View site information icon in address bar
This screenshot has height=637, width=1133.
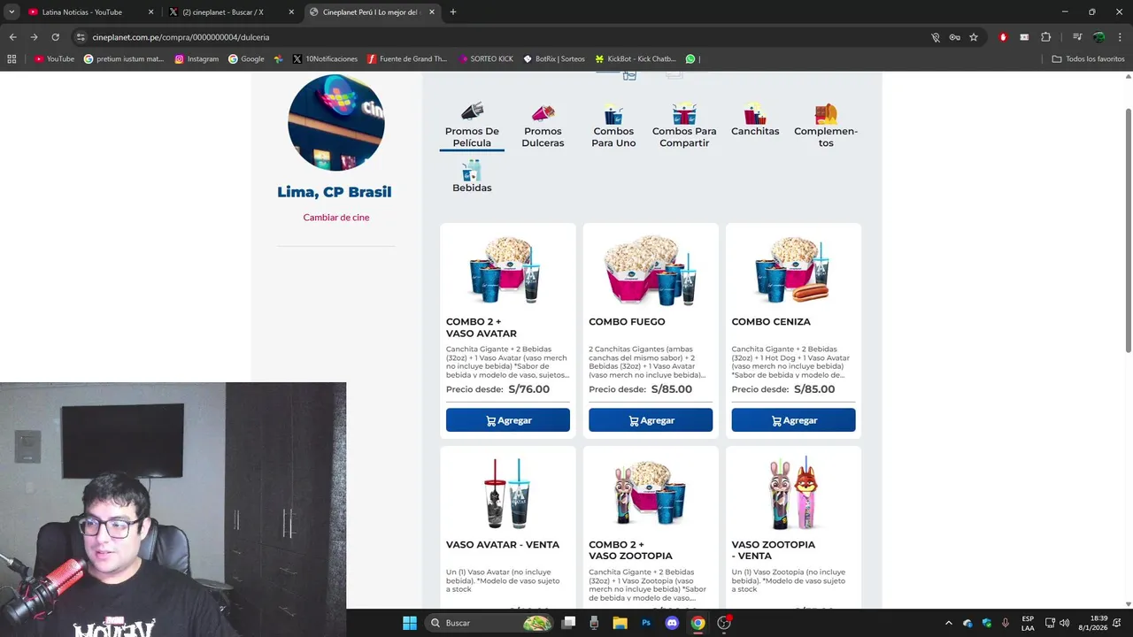pos(81,37)
